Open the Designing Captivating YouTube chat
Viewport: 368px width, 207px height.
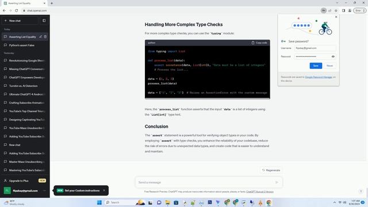coord(25,120)
